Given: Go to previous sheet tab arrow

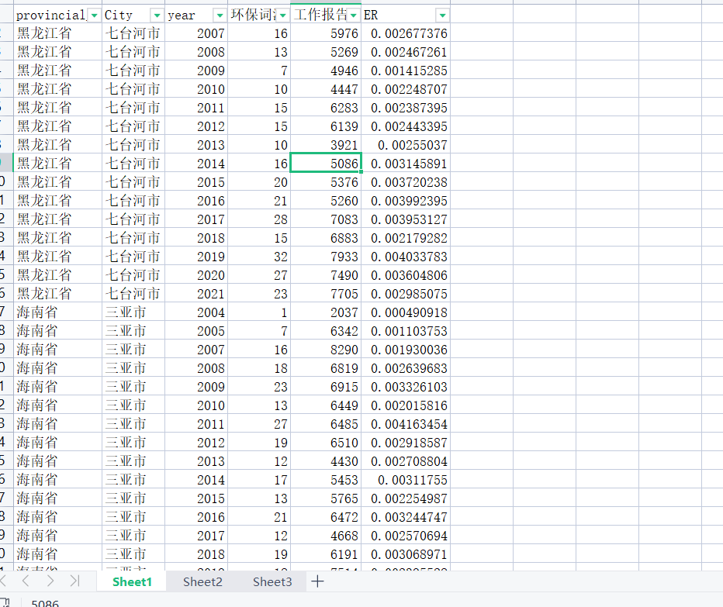Looking at the screenshot, I should click(26, 581).
